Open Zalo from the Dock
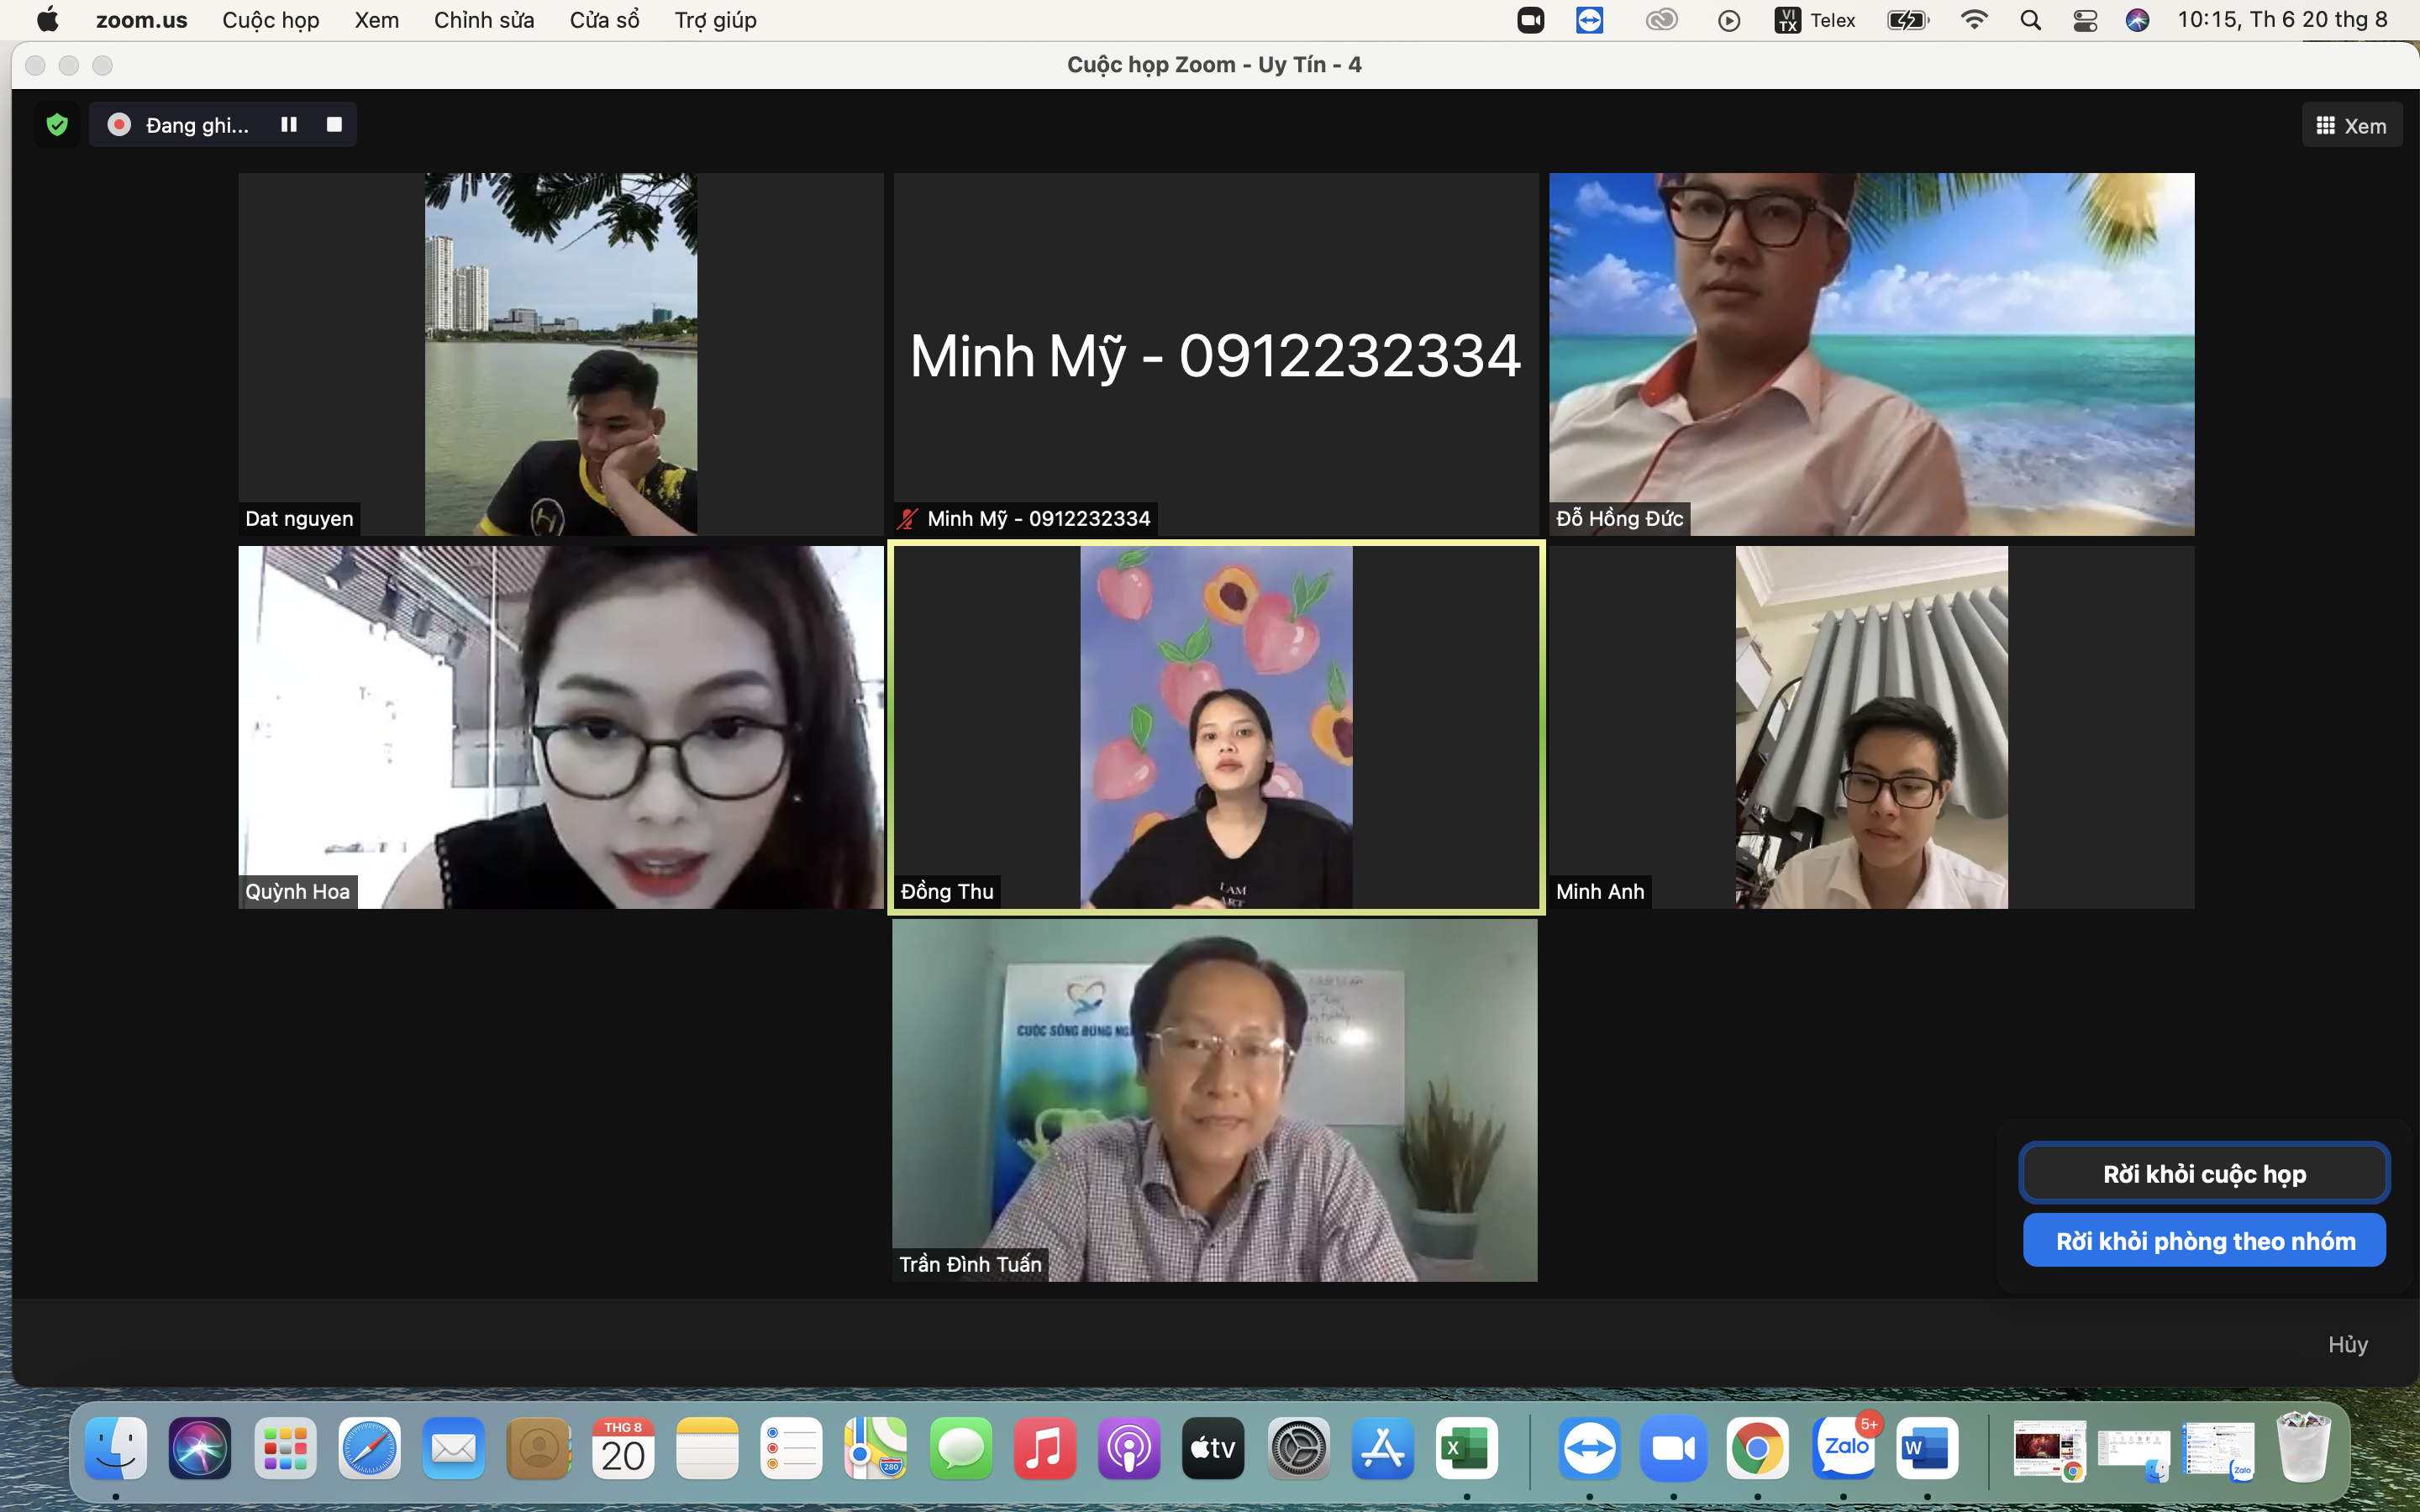The image size is (2420, 1512). coord(1845,1448)
